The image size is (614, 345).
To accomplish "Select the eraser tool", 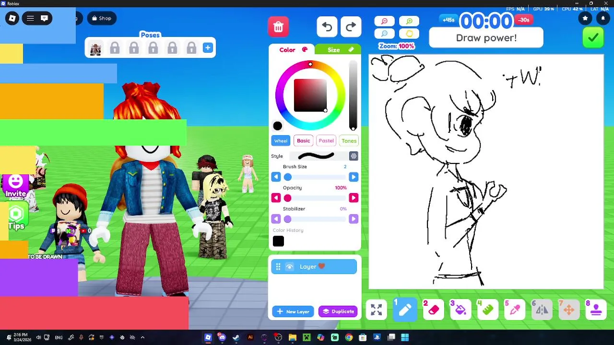I will [x=433, y=310].
